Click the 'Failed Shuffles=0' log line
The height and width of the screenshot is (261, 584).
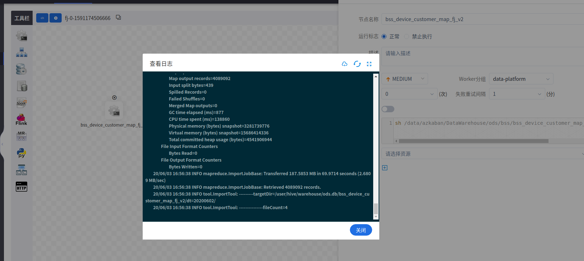187,99
